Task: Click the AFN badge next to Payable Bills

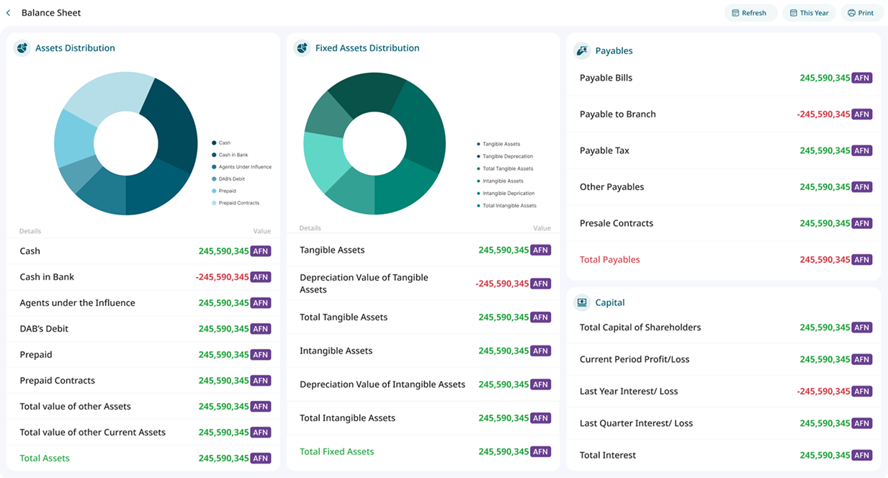Action: tap(862, 78)
